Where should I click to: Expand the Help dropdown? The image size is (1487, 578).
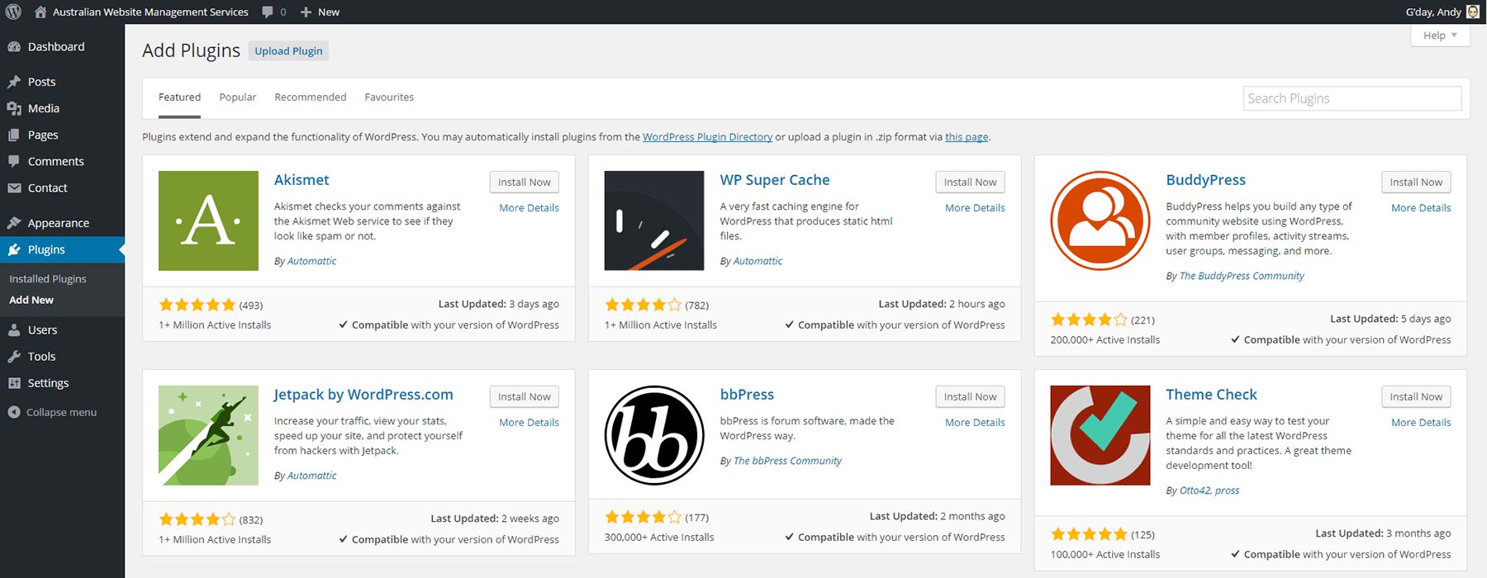(1440, 36)
